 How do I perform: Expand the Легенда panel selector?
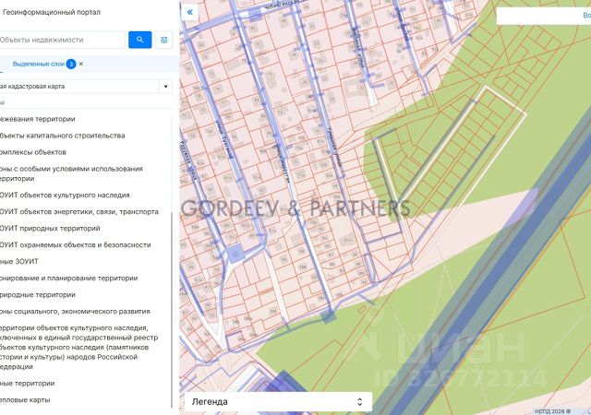[x=359, y=402]
